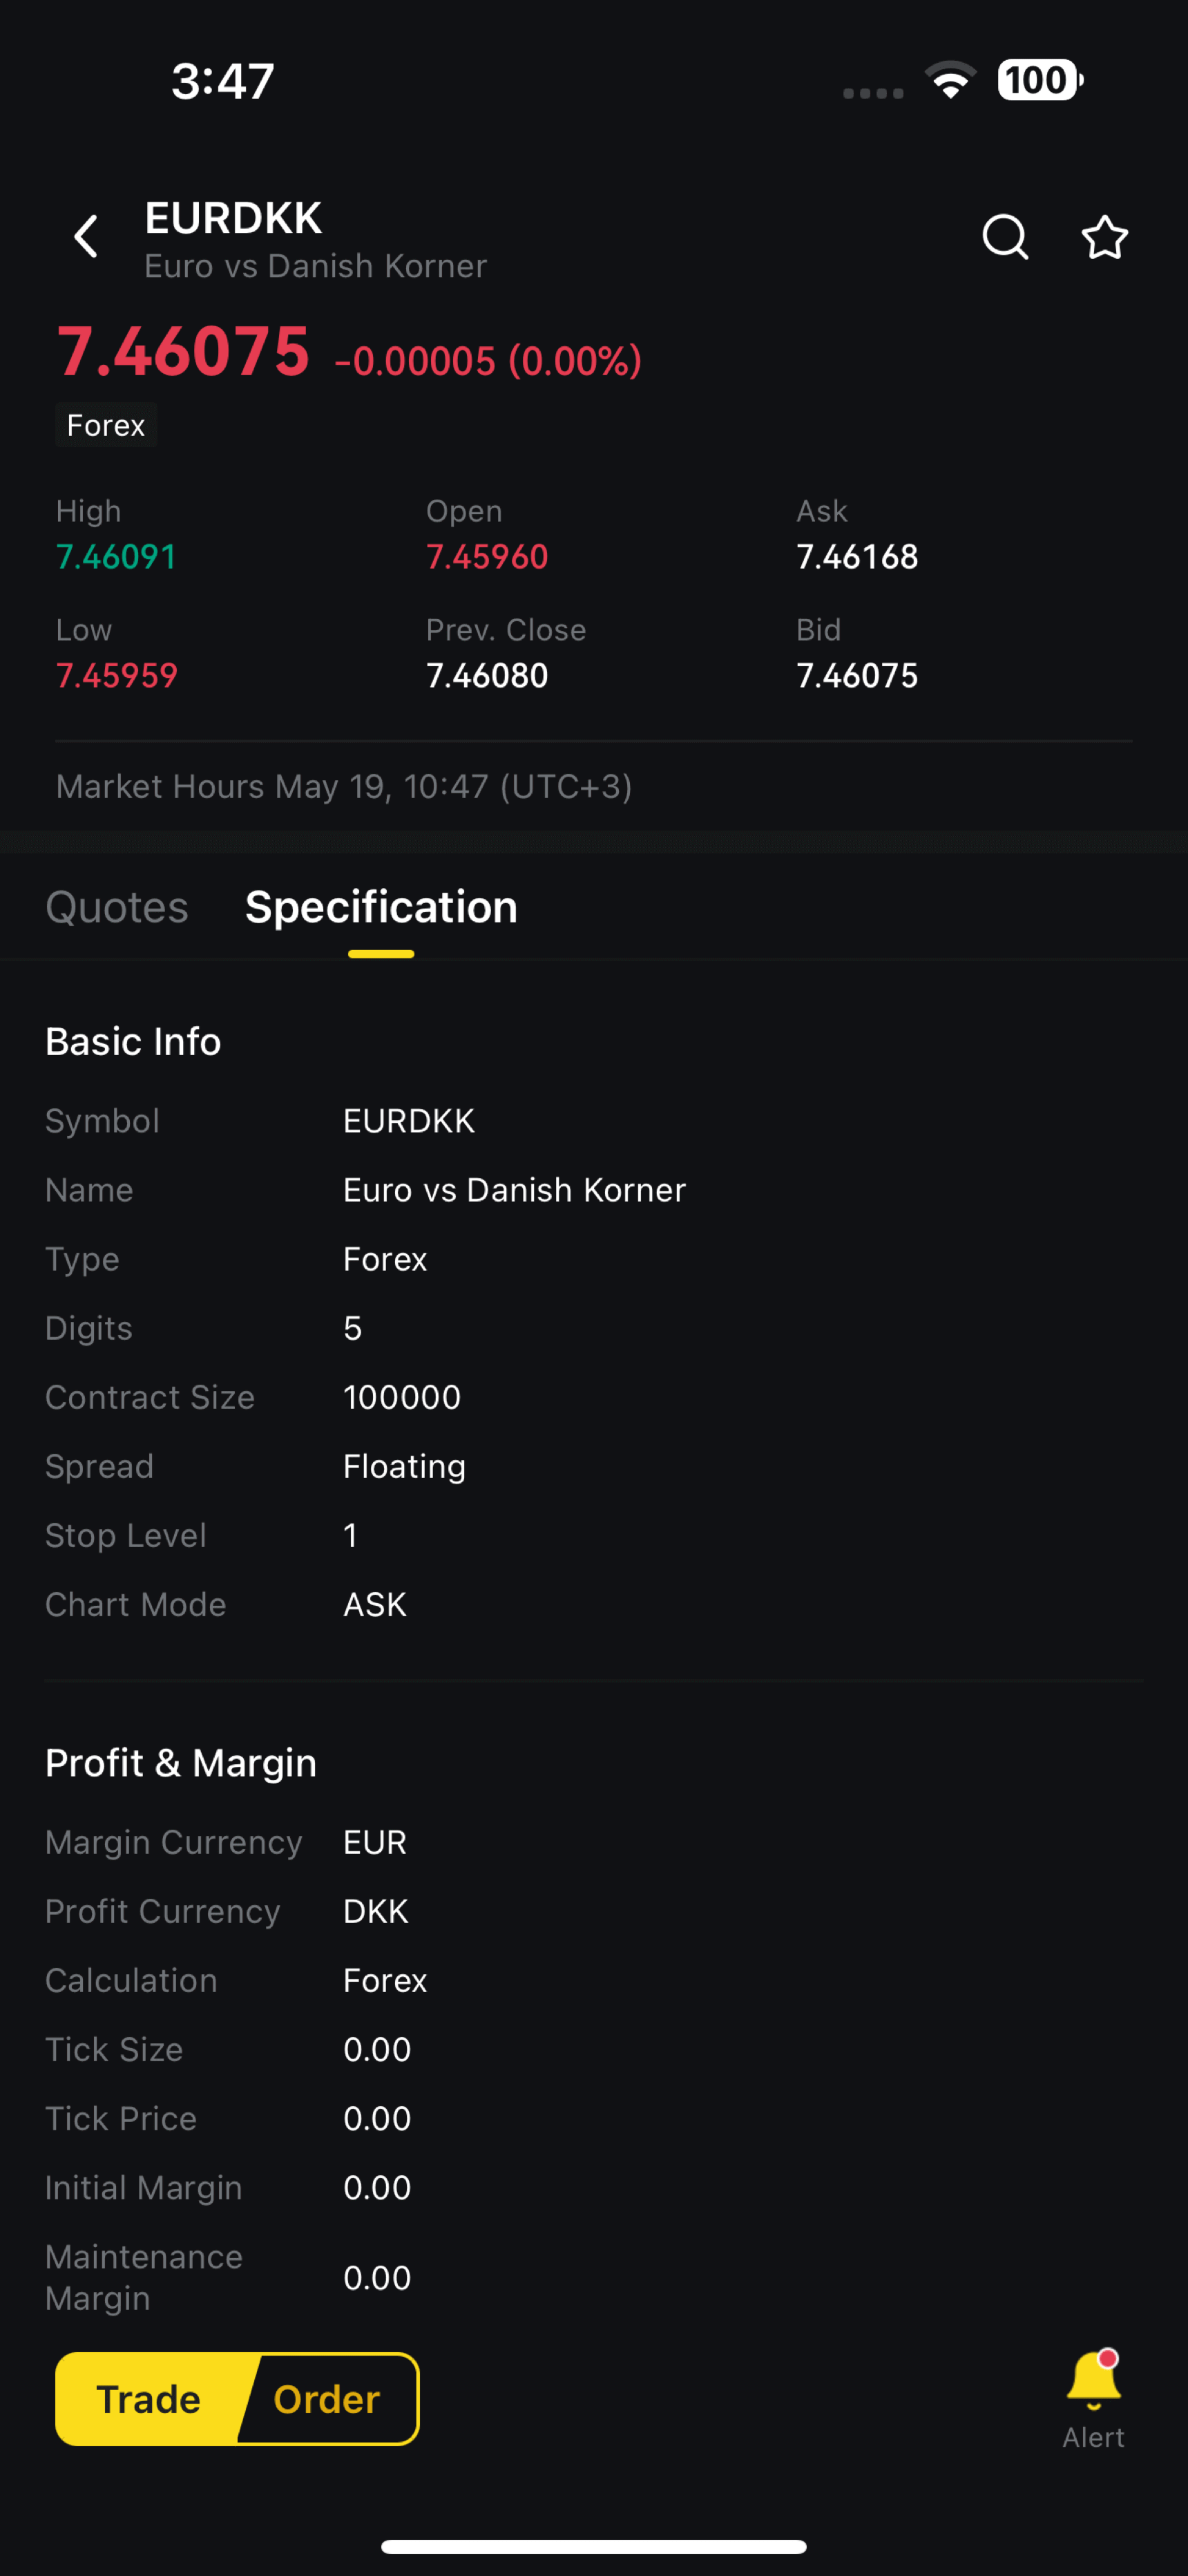Tap the Basic Info heading
The height and width of the screenshot is (2576, 1188).
(x=133, y=1042)
